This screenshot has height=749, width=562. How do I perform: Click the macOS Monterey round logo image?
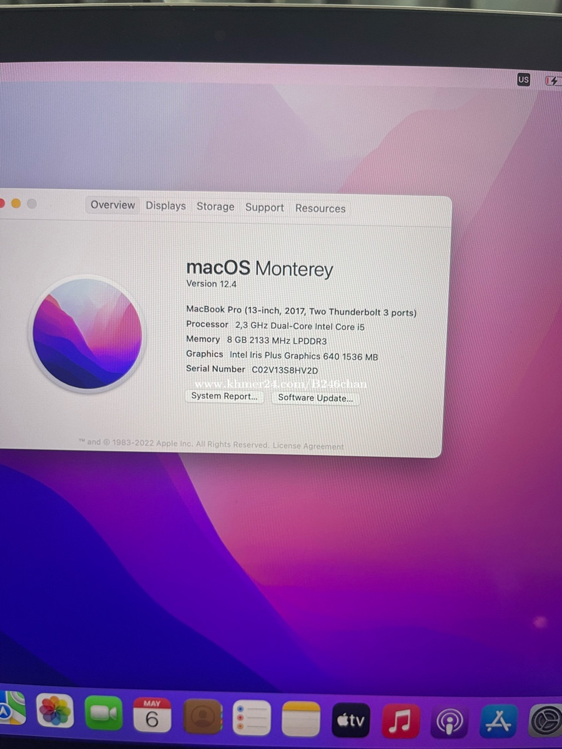click(x=87, y=333)
